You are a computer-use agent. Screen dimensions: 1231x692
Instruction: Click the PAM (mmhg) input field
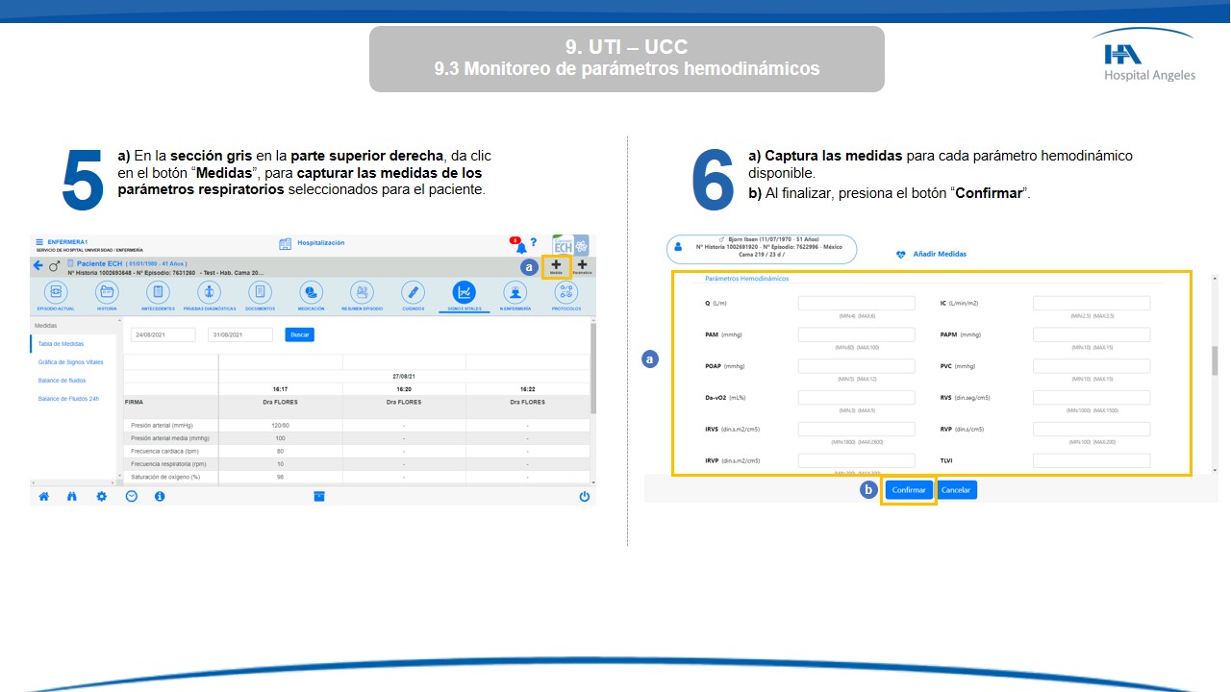[856, 335]
